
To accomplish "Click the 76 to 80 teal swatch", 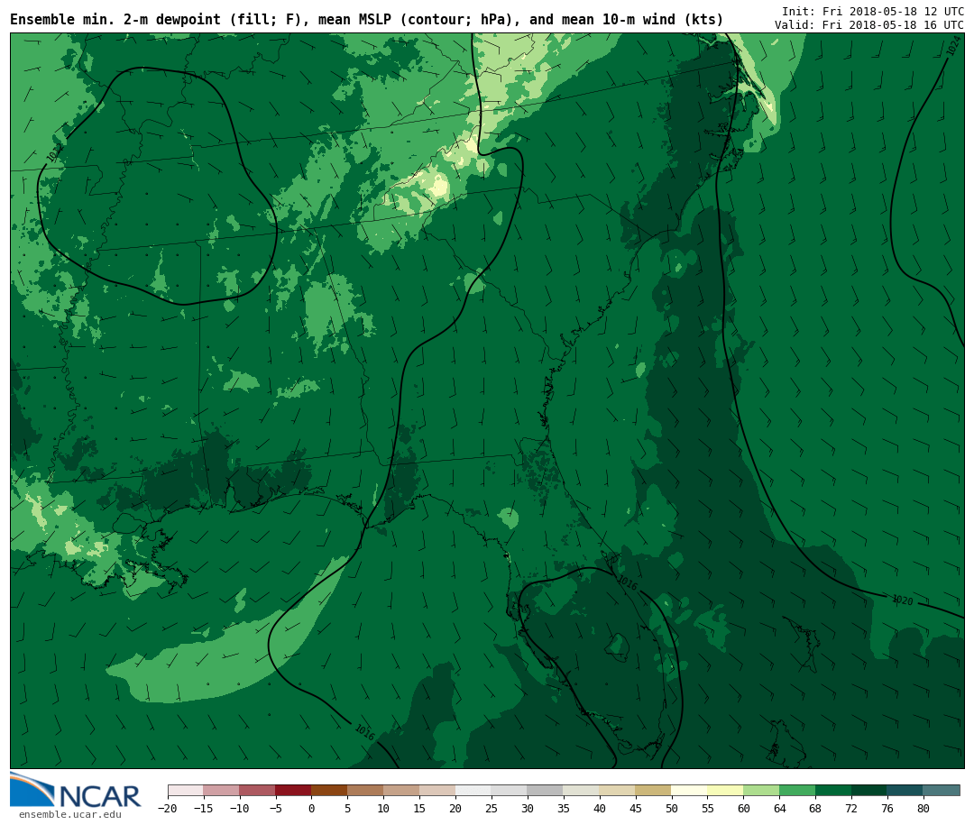I will [905, 790].
